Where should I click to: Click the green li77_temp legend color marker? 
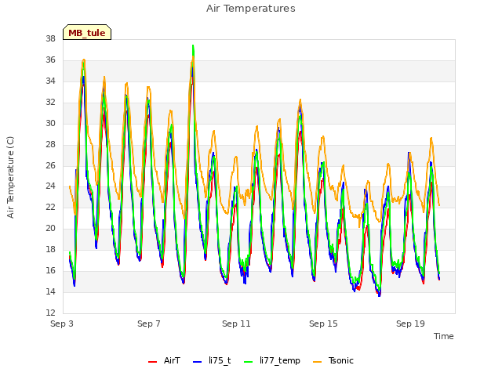(x=248, y=361)
